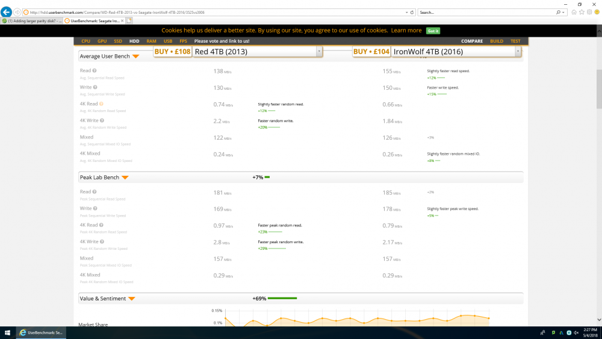Click the browser forward arrow
602x339 pixels.
pos(17,12)
